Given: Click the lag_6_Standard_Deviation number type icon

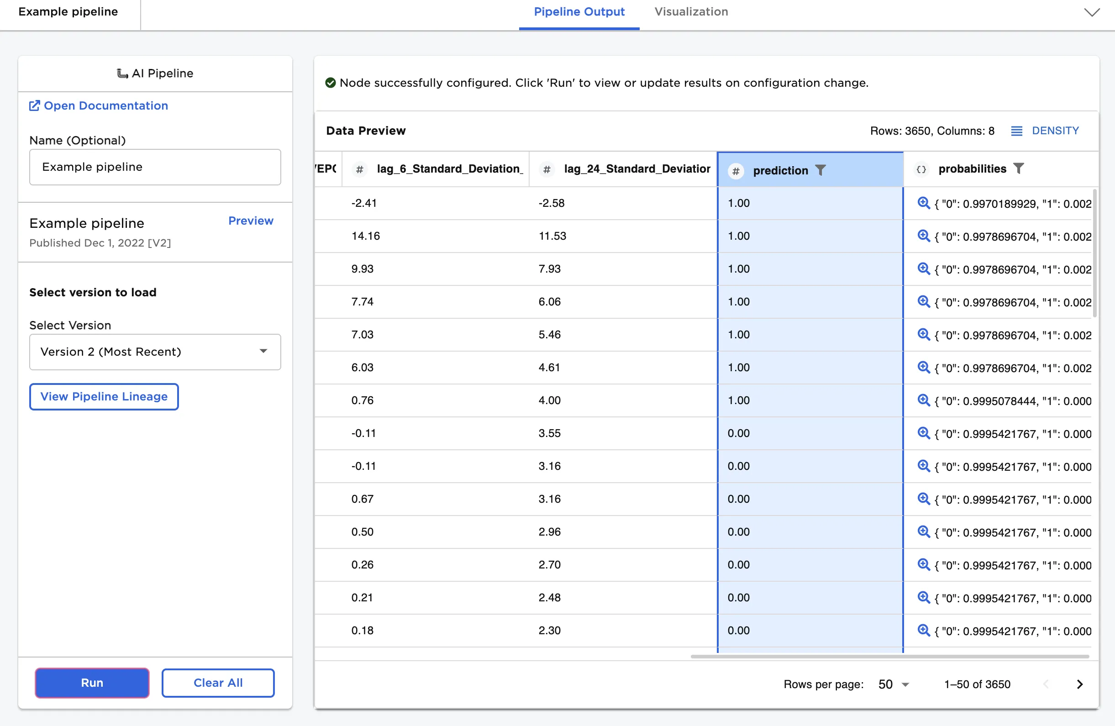Looking at the screenshot, I should pos(359,169).
